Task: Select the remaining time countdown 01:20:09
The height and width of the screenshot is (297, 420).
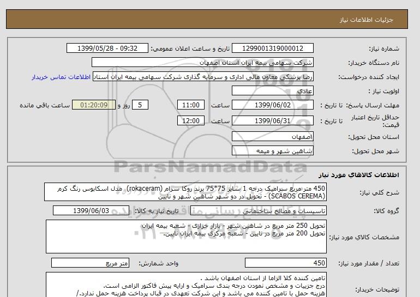Action: click(x=94, y=105)
